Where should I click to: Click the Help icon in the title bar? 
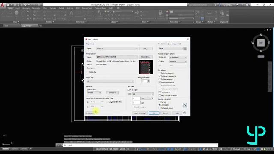point(247,5)
